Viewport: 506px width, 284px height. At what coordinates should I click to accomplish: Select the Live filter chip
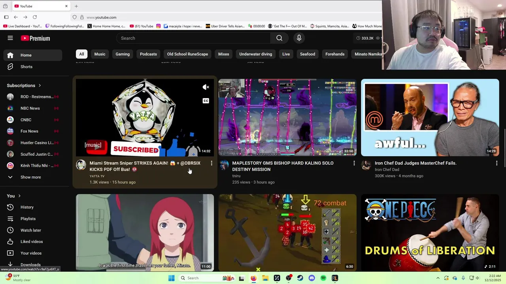click(286, 54)
